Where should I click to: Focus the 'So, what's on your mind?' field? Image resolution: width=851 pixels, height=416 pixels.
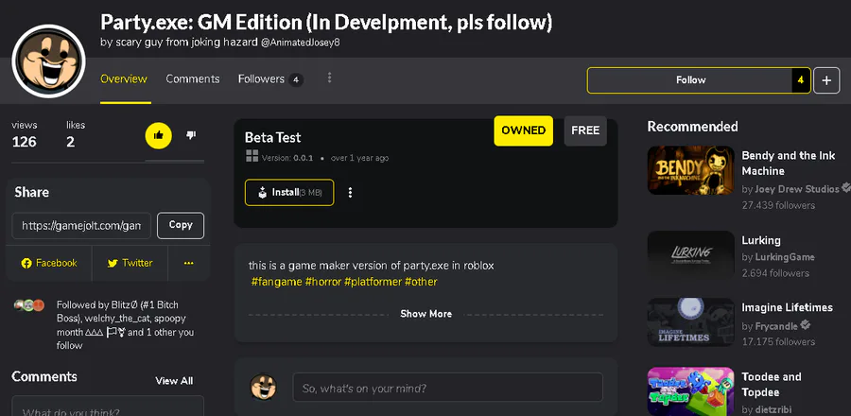[448, 388]
